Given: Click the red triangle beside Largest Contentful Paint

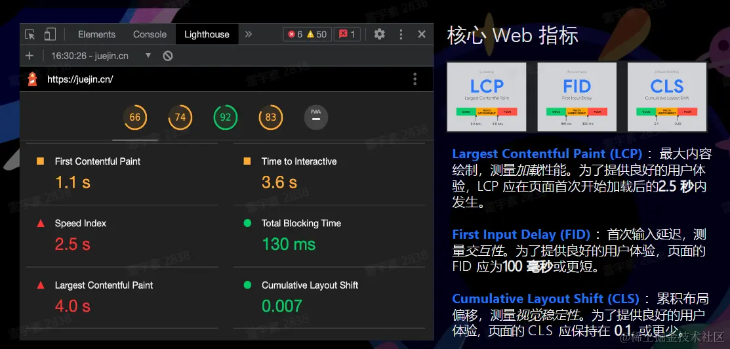Looking at the screenshot, I should [x=41, y=285].
